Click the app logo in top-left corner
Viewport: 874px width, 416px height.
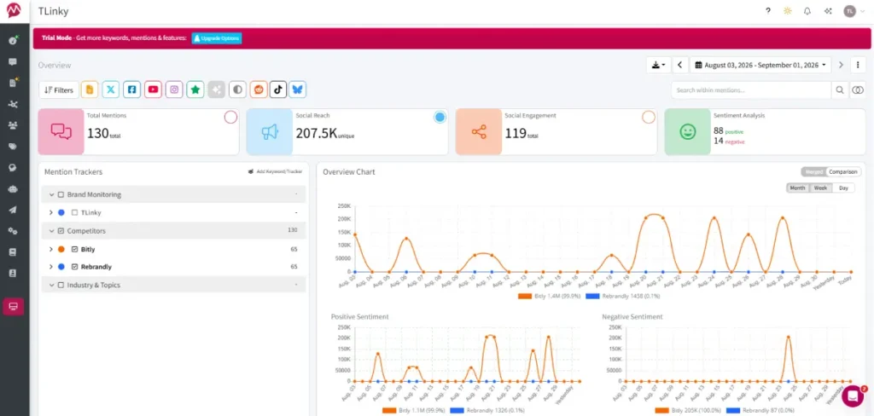tap(14, 11)
